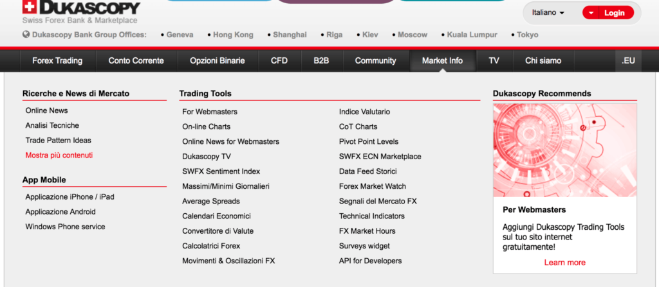Click the Per Webmasters heading
This screenshot has width=659, height=287.
pyautogui.click(x=534, y=209)
